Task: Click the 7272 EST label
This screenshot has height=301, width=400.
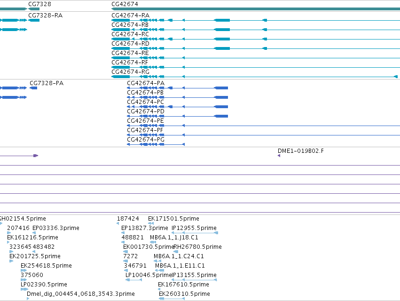Action: point(130,256)
